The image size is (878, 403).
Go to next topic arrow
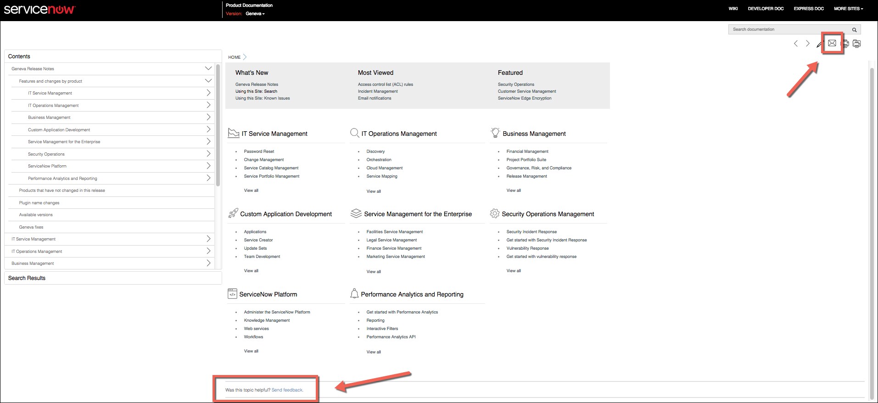(x=808, y=44)
